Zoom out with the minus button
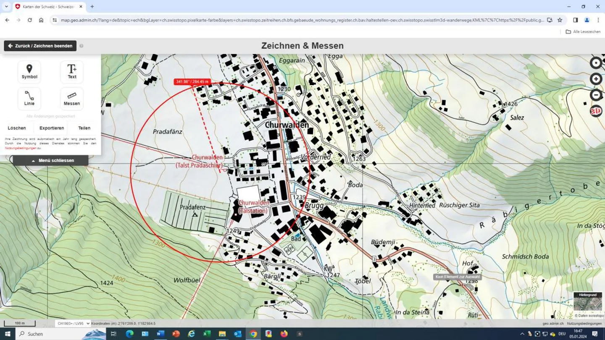Image resolution: width=605 pixels, height=340 pixels. pos(596,95)
